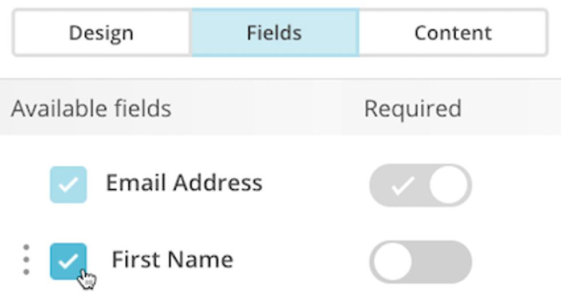Viewport: 561px width, 303px height.
Task: Toggle Required switch for Email Address
Action: pyautogui.click(x=420, y=185)
